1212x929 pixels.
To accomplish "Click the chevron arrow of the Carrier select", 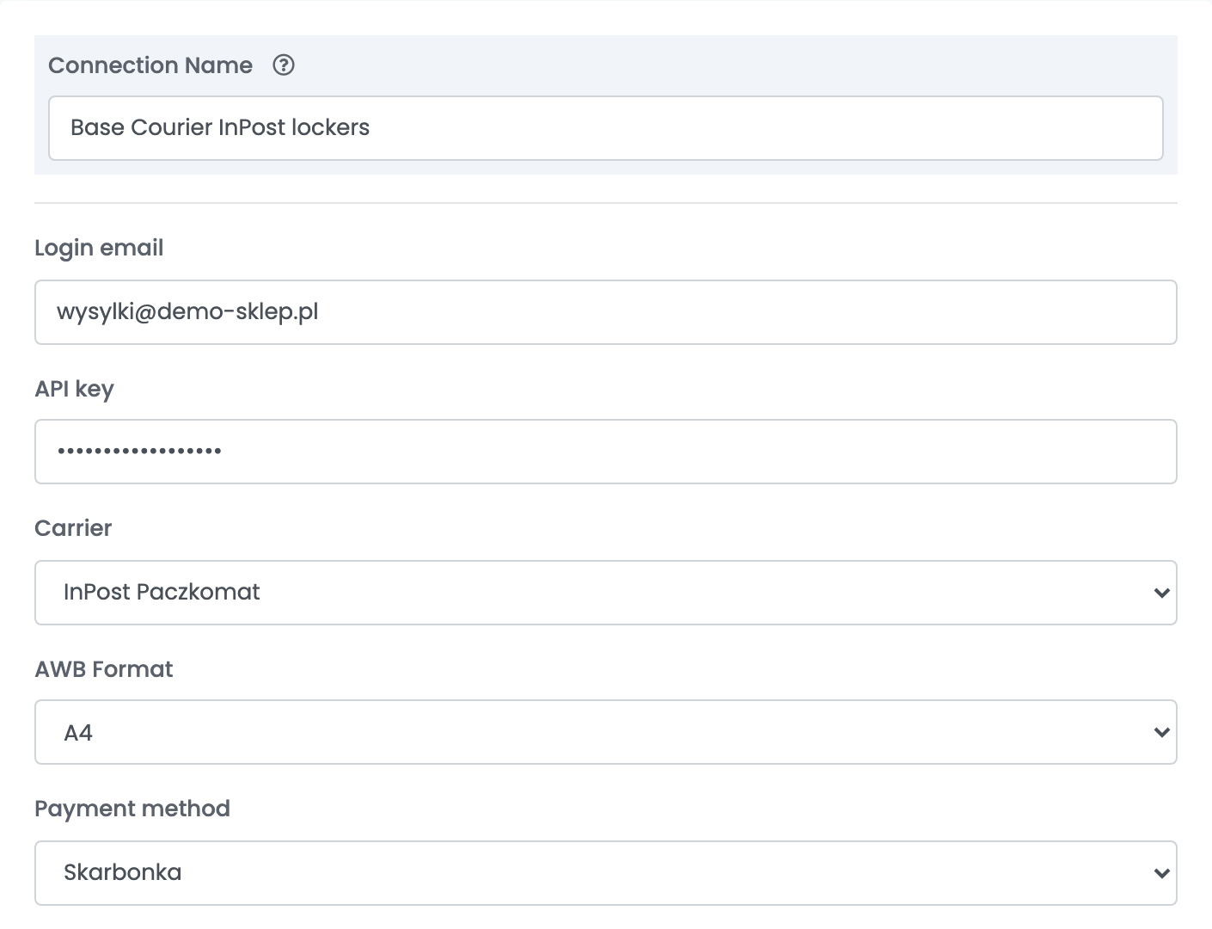I will [1162, 593].
